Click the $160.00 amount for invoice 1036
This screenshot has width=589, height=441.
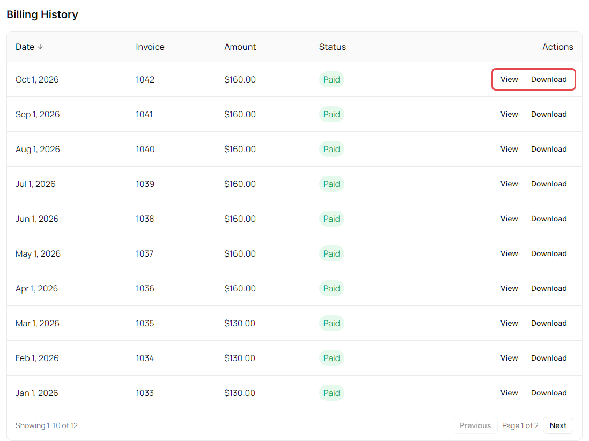[x=240, y=289]
